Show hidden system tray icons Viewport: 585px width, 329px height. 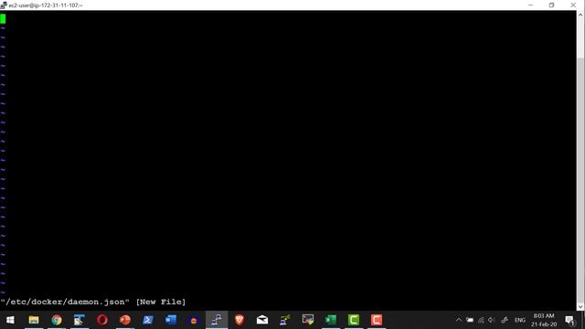pyautogui.click(x=459, y=320)
